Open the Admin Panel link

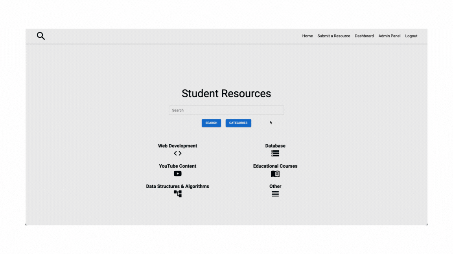pyautogui.click(x=389, y=36)
